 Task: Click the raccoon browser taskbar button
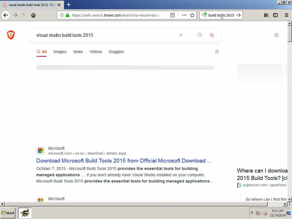pyautogui.click(x=25, y=213)
